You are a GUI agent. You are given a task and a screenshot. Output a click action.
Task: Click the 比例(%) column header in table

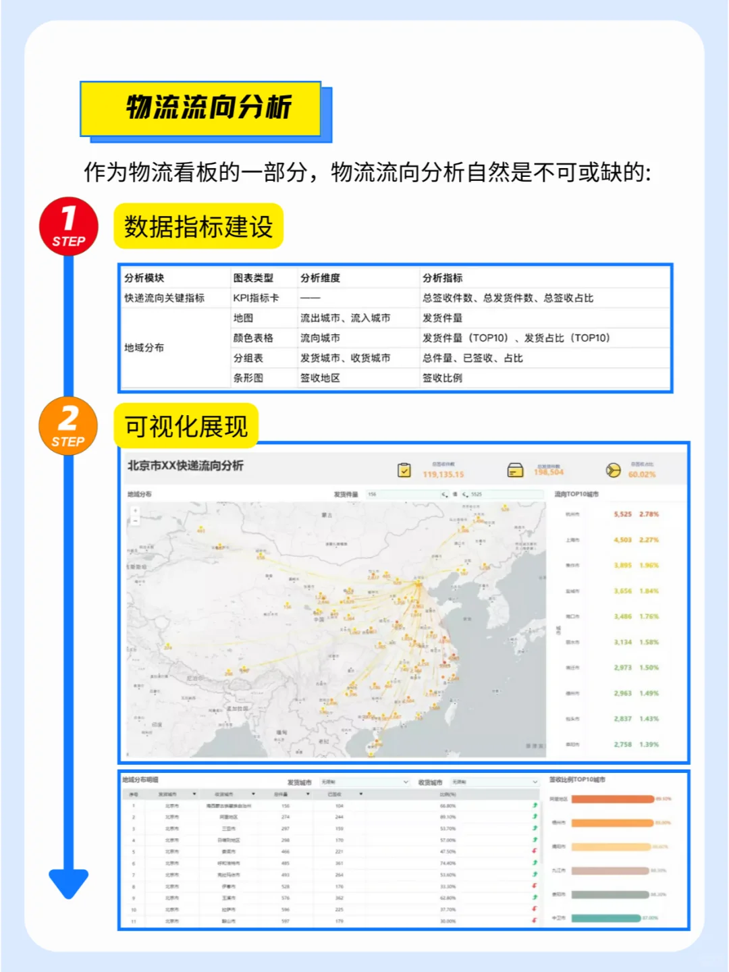(448, 794)
